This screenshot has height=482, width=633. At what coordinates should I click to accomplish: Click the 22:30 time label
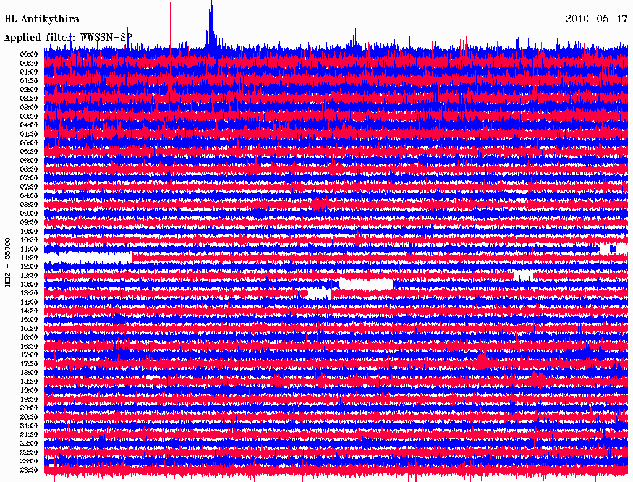click(29, 452)
